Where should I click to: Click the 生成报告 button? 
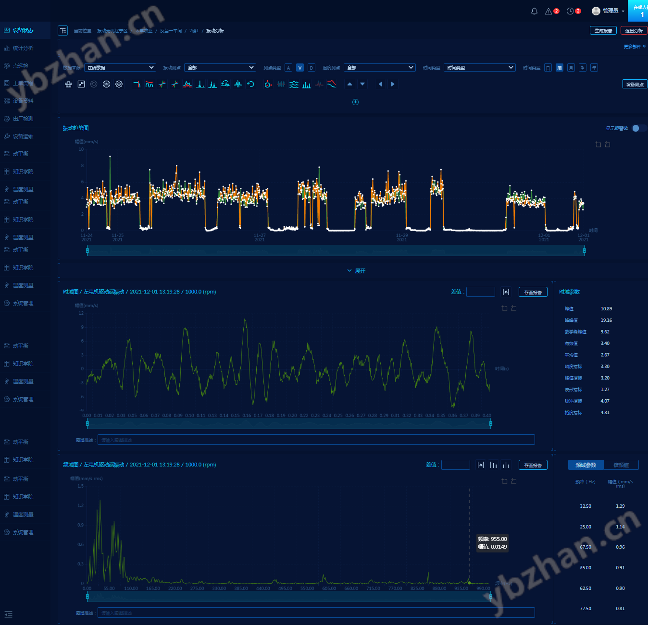coord(603,30)
